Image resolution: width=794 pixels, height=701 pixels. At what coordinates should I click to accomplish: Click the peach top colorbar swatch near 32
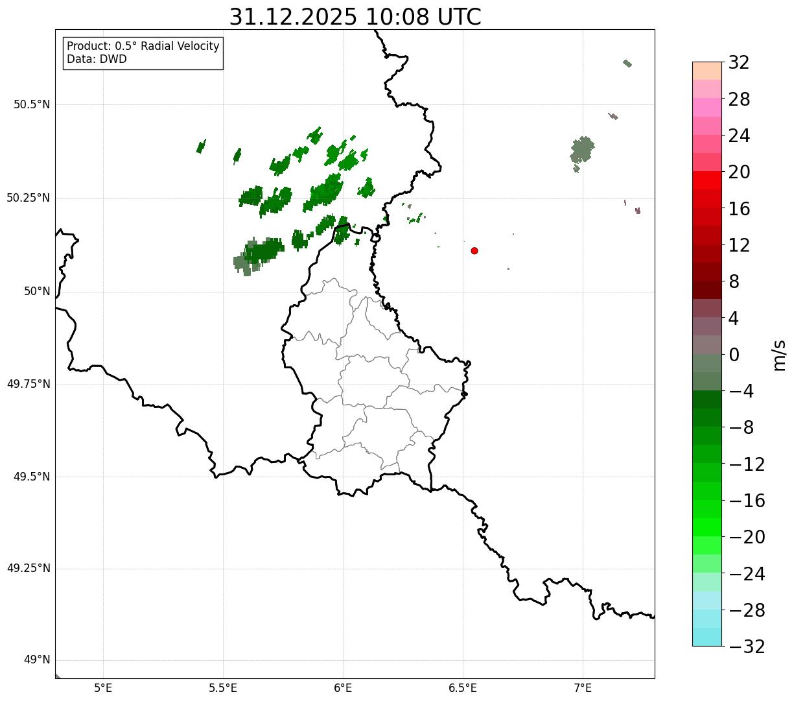[x=707, y=71]
